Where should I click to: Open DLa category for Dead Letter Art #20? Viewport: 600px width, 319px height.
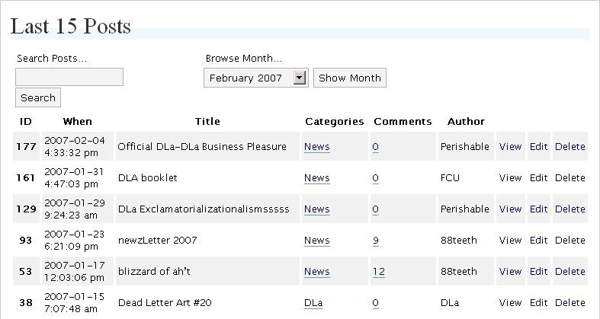(313, 303)
